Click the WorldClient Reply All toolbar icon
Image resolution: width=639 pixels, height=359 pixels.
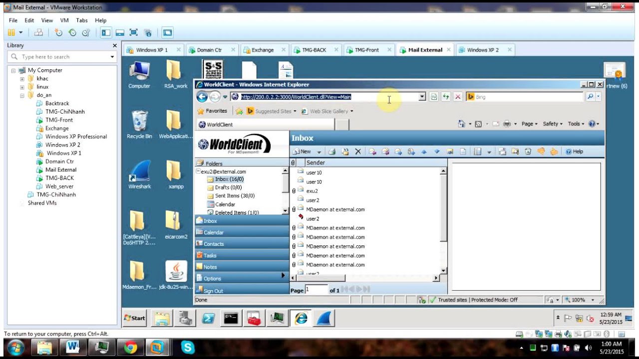pos(385,152)
